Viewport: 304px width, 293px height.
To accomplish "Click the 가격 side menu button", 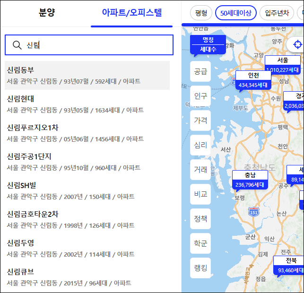I will click(200, 121).
